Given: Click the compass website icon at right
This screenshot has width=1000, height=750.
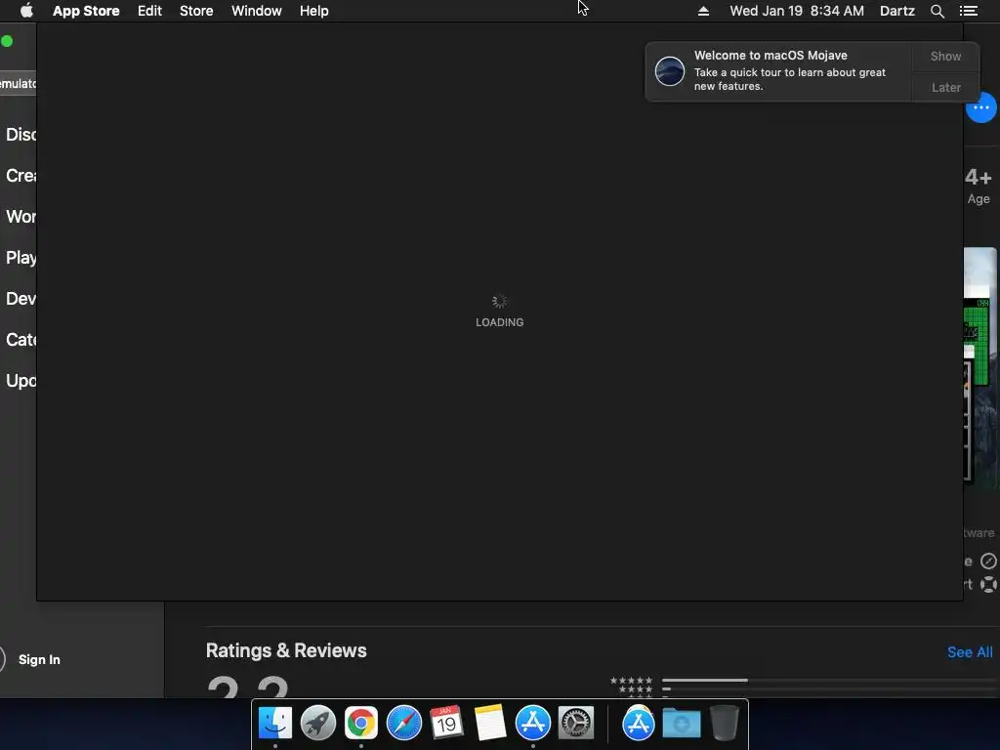Looking at the screenshot, I should click(988, 562).
